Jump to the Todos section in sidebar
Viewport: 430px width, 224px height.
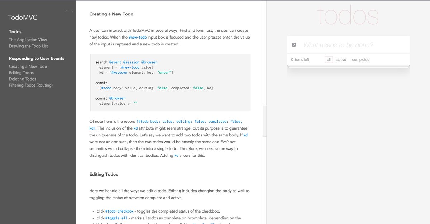pyautogui.click(x=15, y=32)
